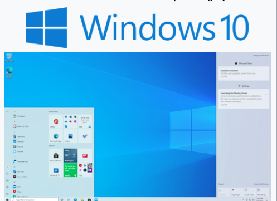This screenshot has height=201, width=277.
Task: Open 3D Viewer from the app list
Action: 19,116
